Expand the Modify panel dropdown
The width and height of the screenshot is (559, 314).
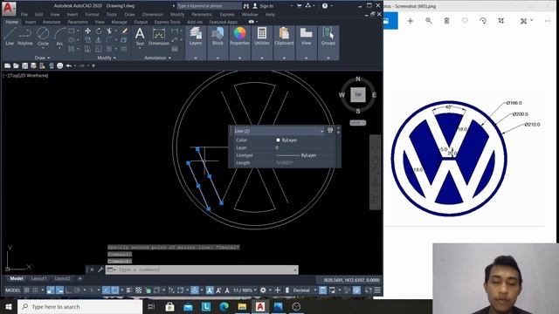pos(107,58)
